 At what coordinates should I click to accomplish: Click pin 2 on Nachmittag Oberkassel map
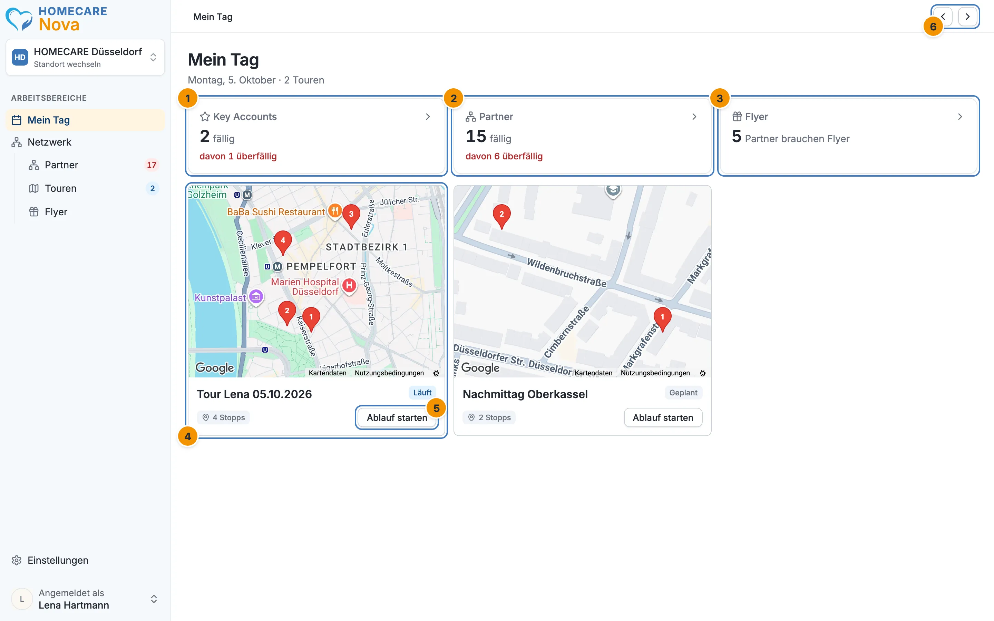click(x=501, y=216)
